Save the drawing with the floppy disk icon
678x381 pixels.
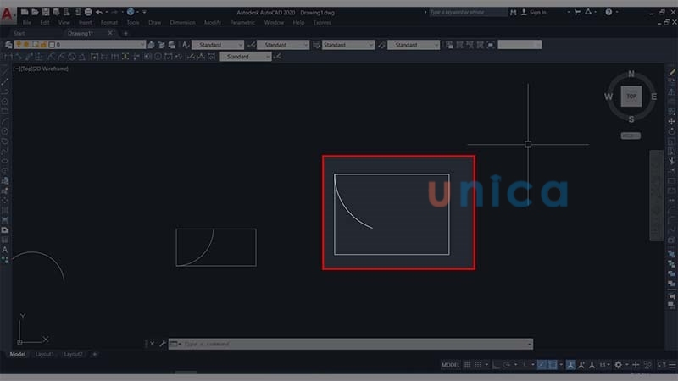tap(46, 12)
